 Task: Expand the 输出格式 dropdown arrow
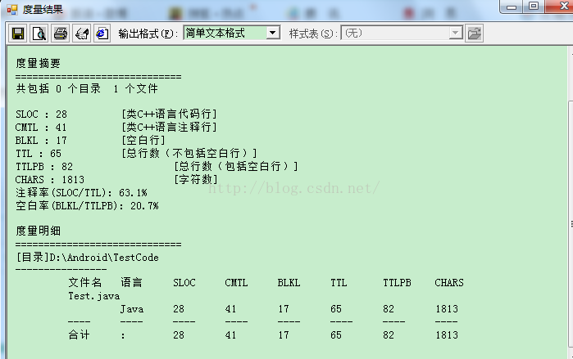[273, 34]
